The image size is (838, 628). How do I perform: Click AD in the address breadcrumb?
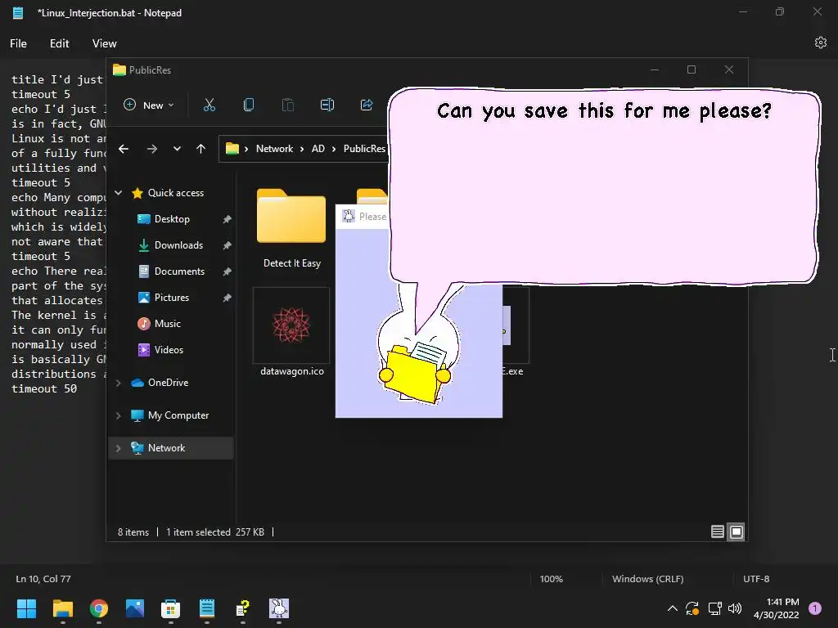point(318,149)
